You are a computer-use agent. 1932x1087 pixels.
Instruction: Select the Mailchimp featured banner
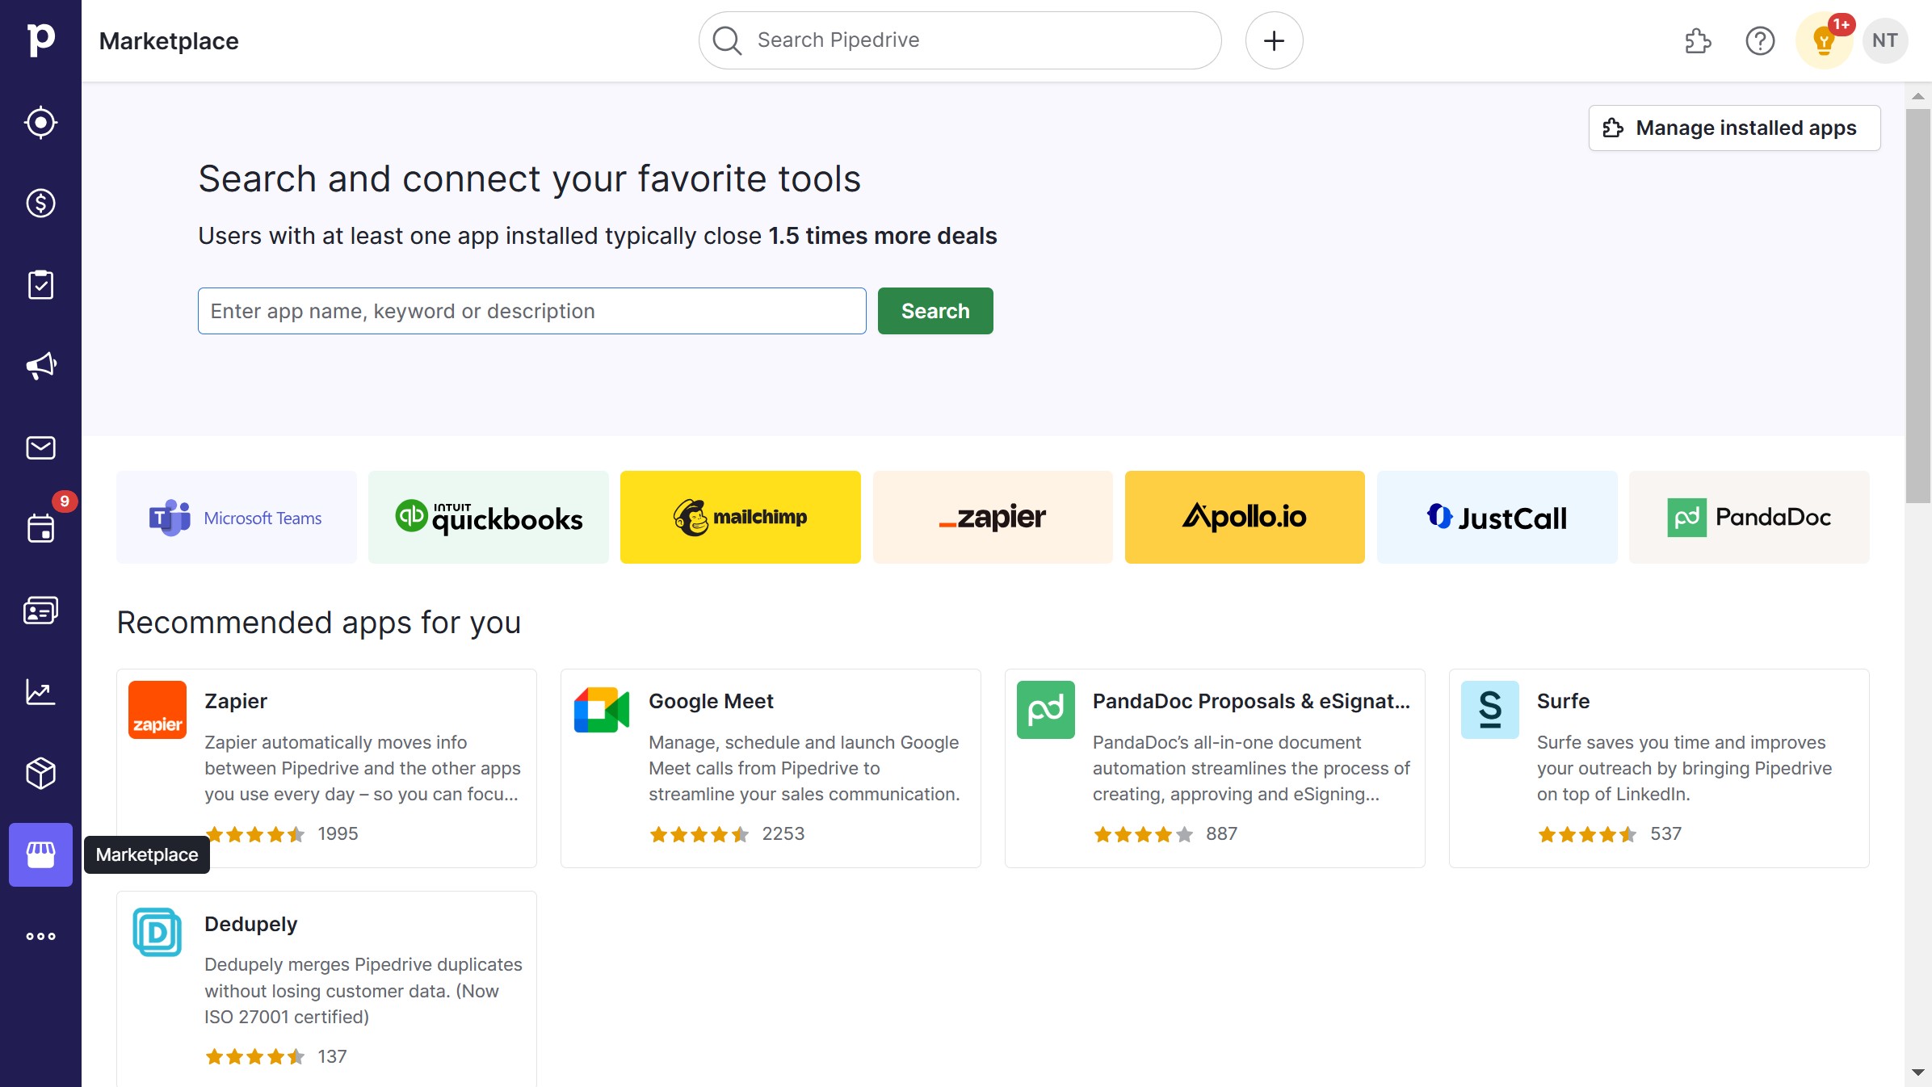click(x=740, y=517)
